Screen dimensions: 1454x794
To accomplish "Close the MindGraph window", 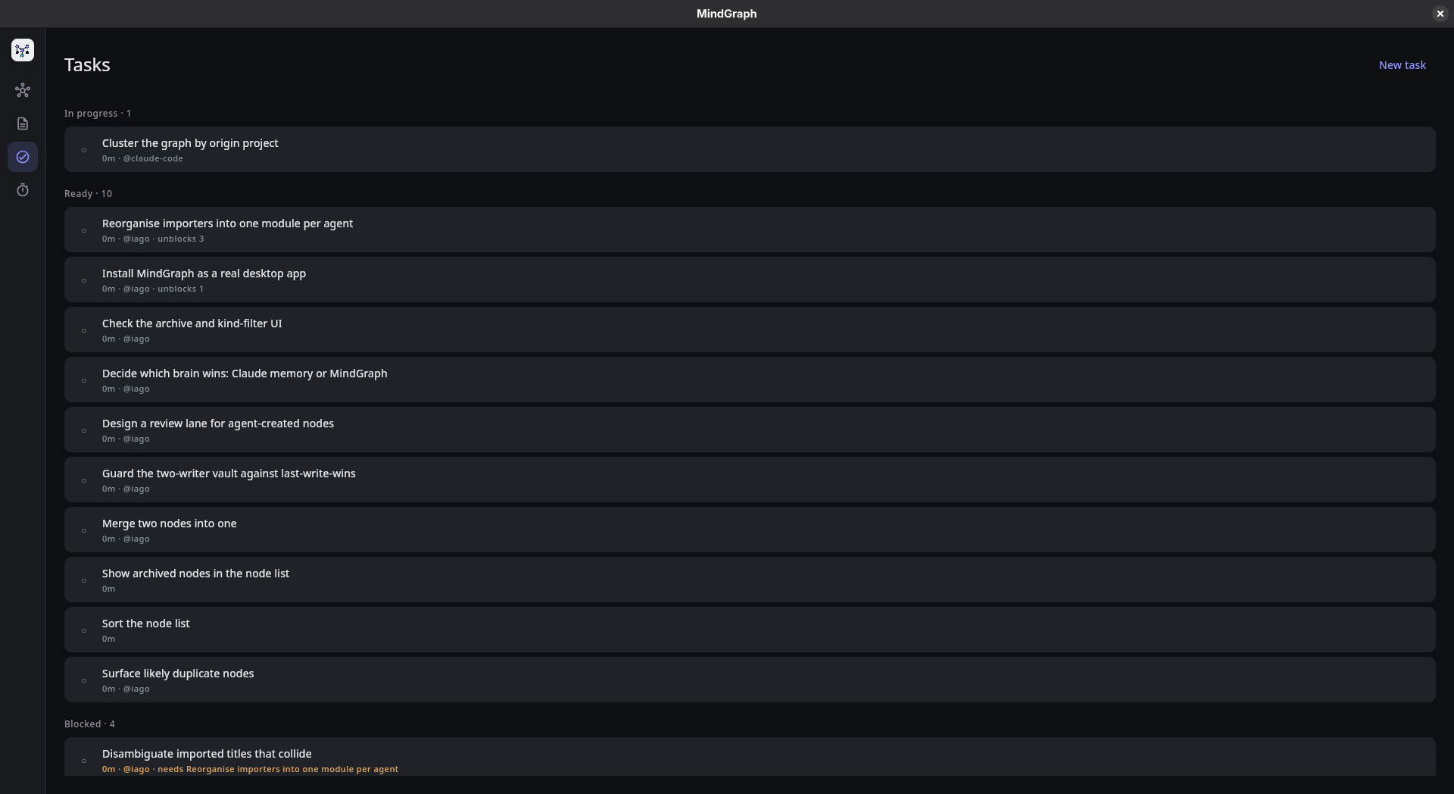I will point(1440,14).
